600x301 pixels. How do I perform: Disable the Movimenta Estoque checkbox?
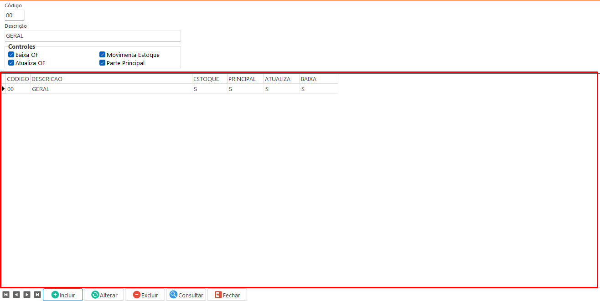tap(103, 55)
